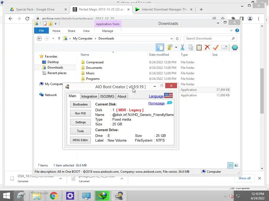Click the Cut scissors icon

182,47
